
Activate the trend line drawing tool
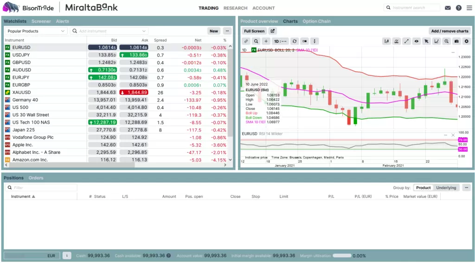tap(406, 41)
